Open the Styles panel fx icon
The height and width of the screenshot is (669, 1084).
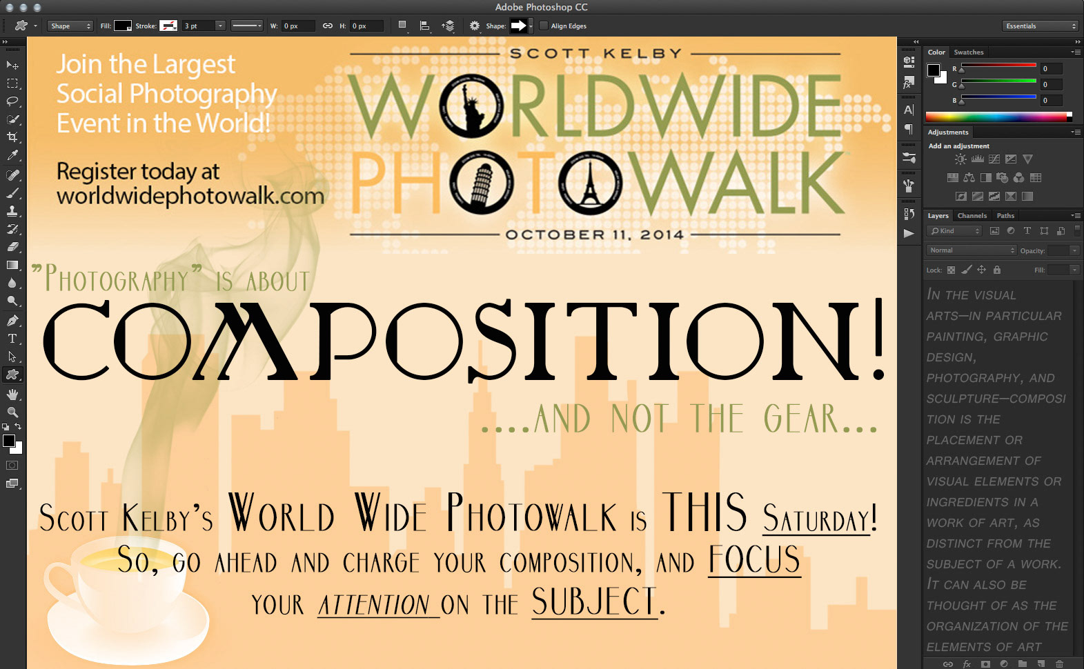click(909, 82)
